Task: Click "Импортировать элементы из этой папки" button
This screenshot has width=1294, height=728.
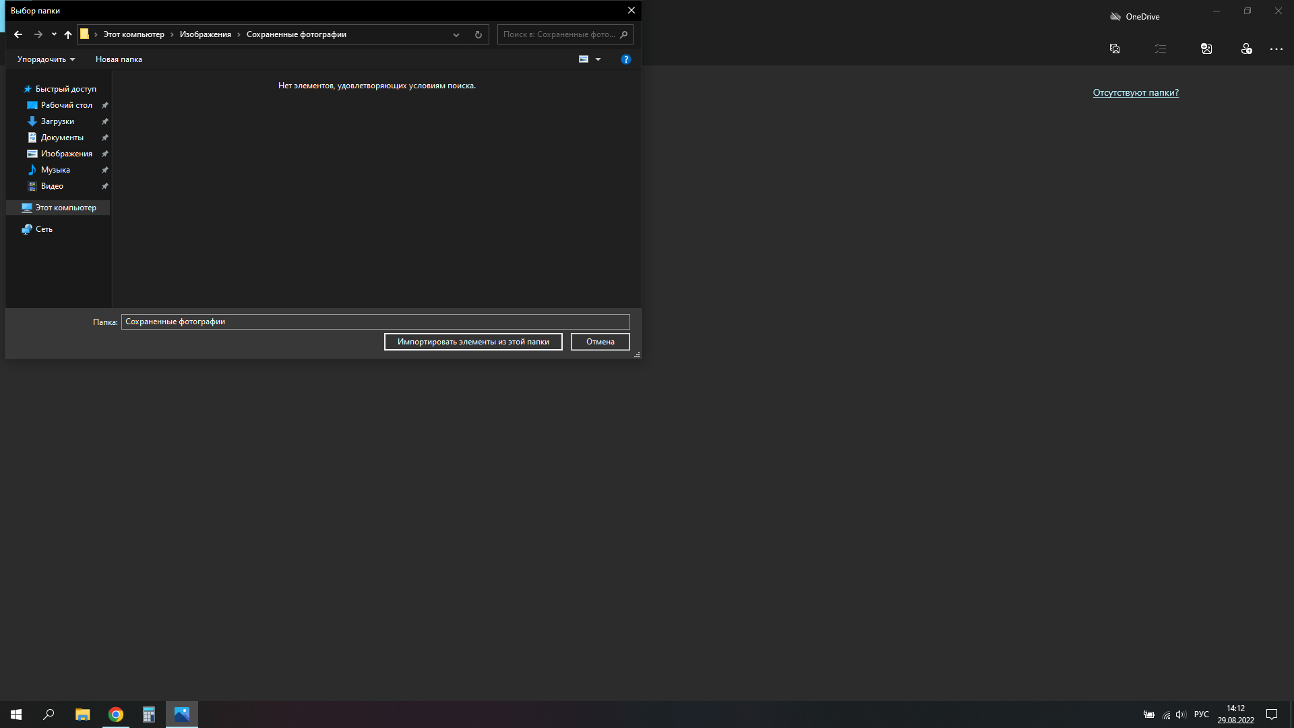Action: coord(473,342)
